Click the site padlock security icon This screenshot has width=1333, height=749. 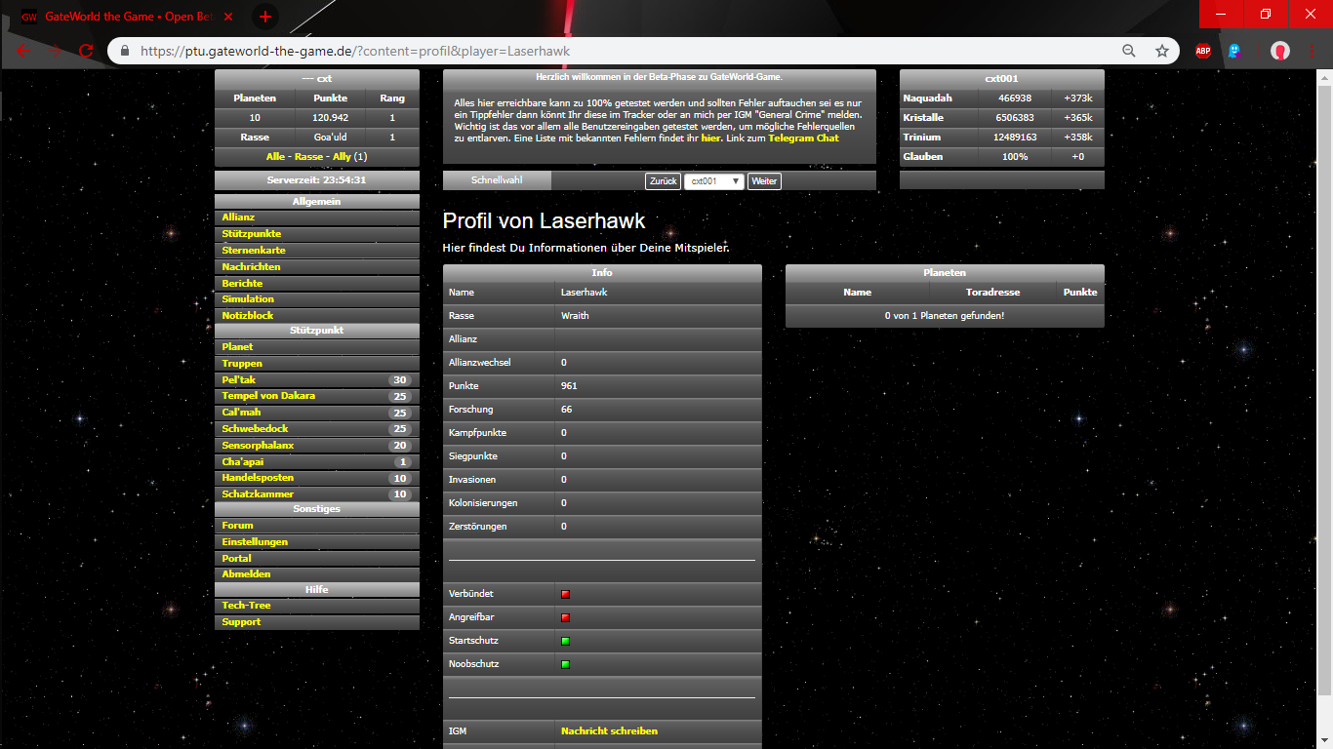pos(125,51)
